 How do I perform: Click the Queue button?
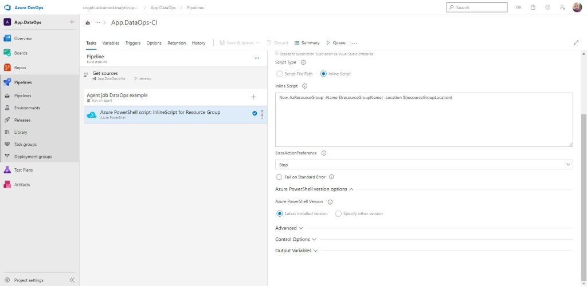point(336,43)
